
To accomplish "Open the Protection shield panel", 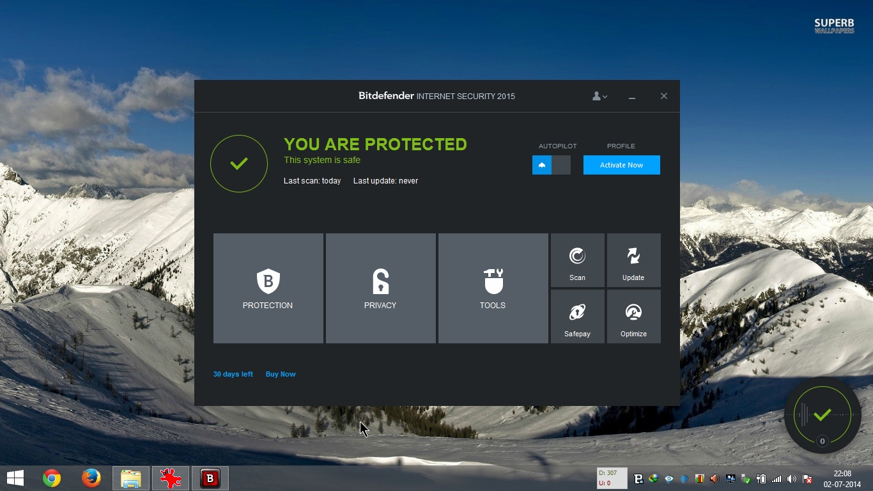I will [268, 288].
